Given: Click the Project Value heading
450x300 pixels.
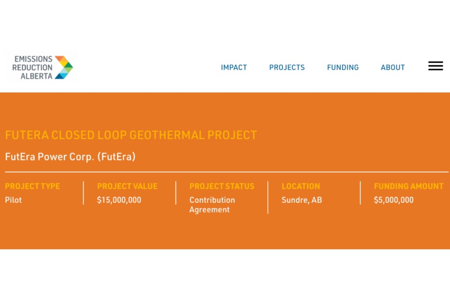Looking at the screenshot, I should pos(127,186).
